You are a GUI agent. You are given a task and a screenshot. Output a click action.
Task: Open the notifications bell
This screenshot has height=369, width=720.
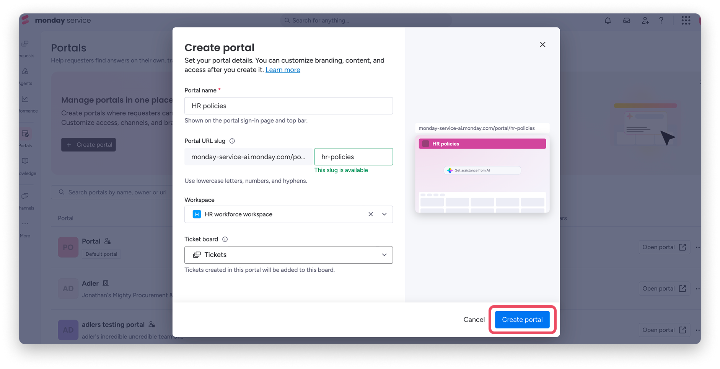coord(608,20)
